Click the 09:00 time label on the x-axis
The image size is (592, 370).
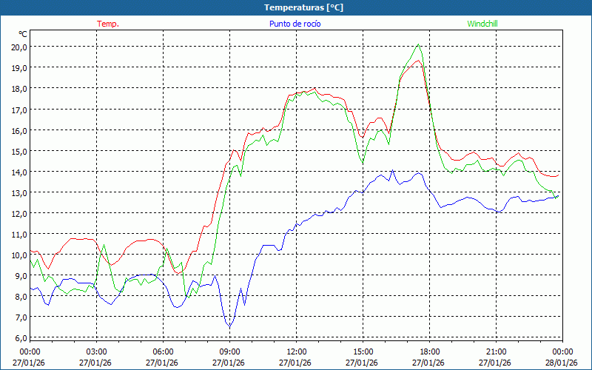[229, 351]
